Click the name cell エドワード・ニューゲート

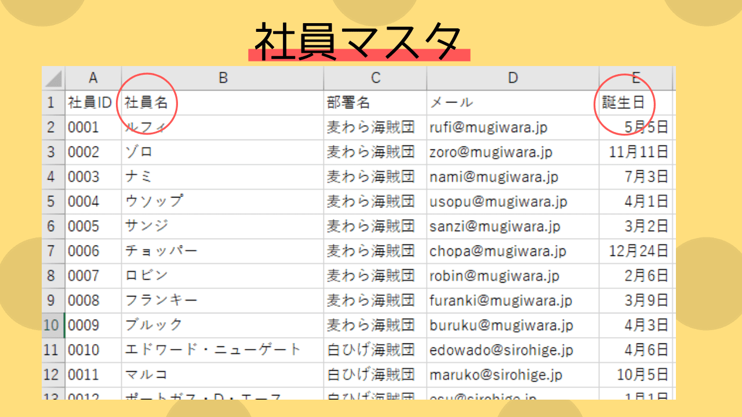(x=213, y=350)
